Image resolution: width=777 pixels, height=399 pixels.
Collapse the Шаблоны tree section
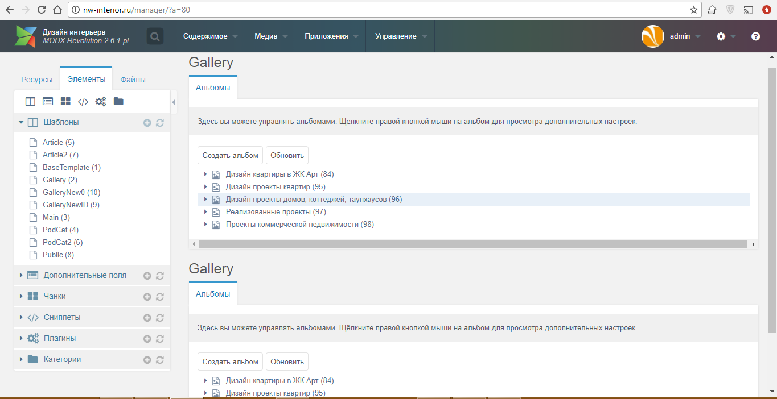pyautogui.click(x=21, y=122)
